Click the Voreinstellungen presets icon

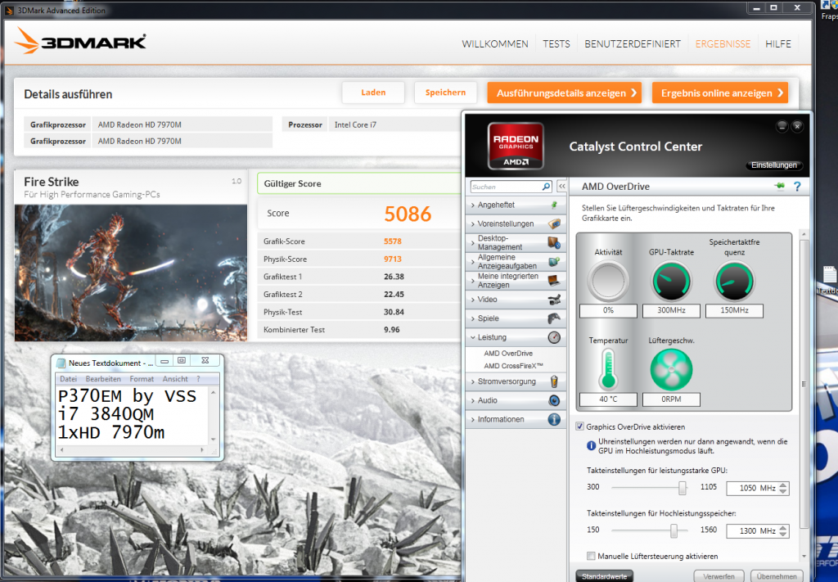click(x=554, y=223)
